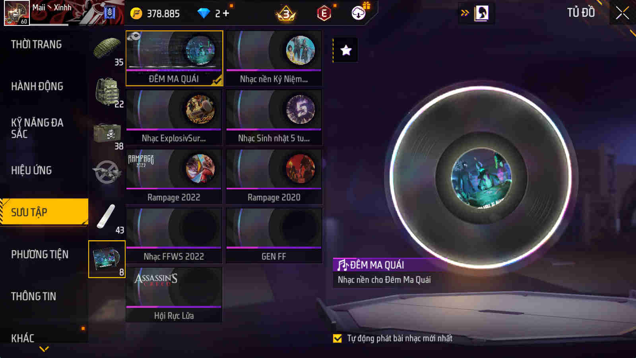
Task: Open the cloud download gift icon
Action: (359, 12)
